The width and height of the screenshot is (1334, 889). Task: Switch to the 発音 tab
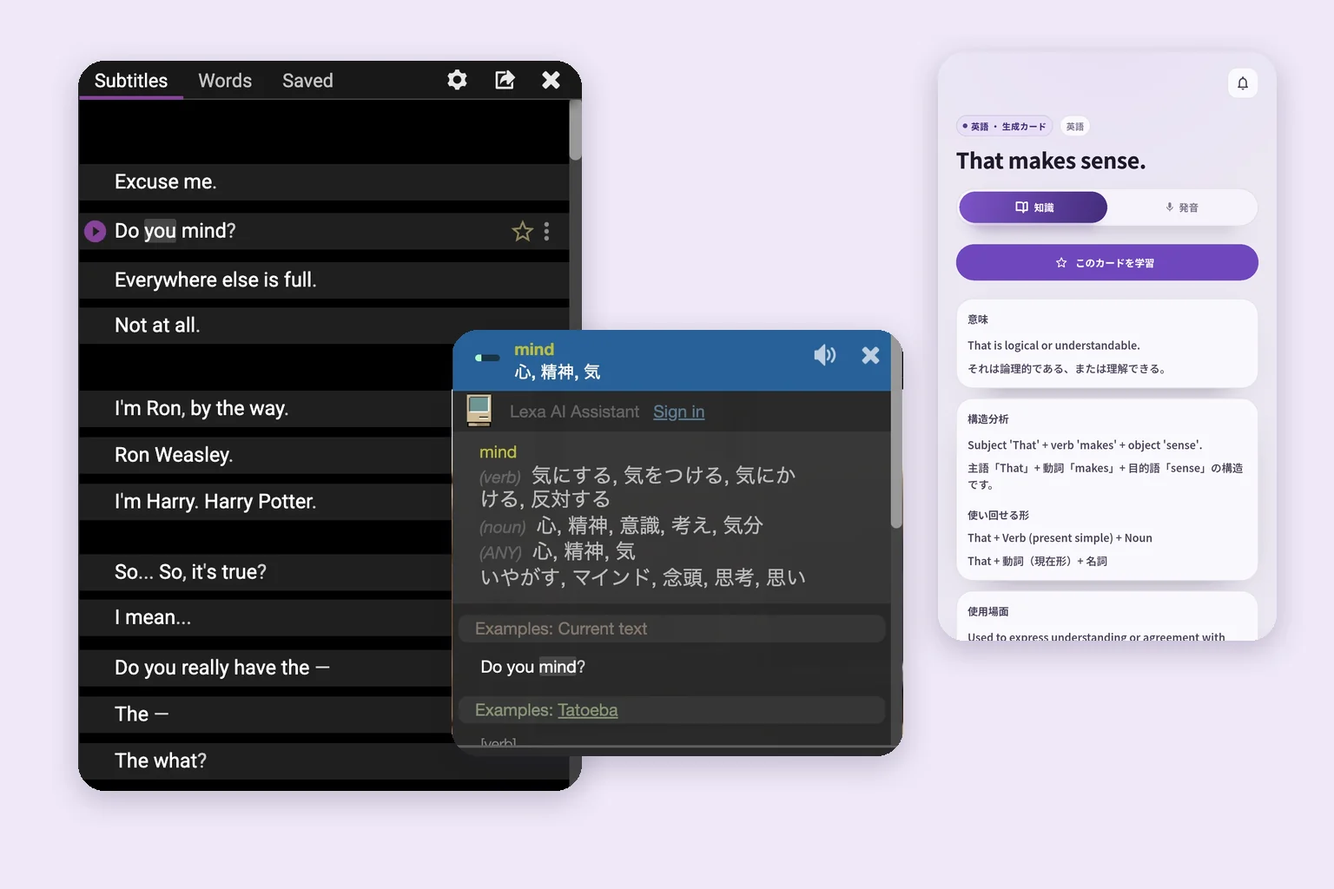1182,207
